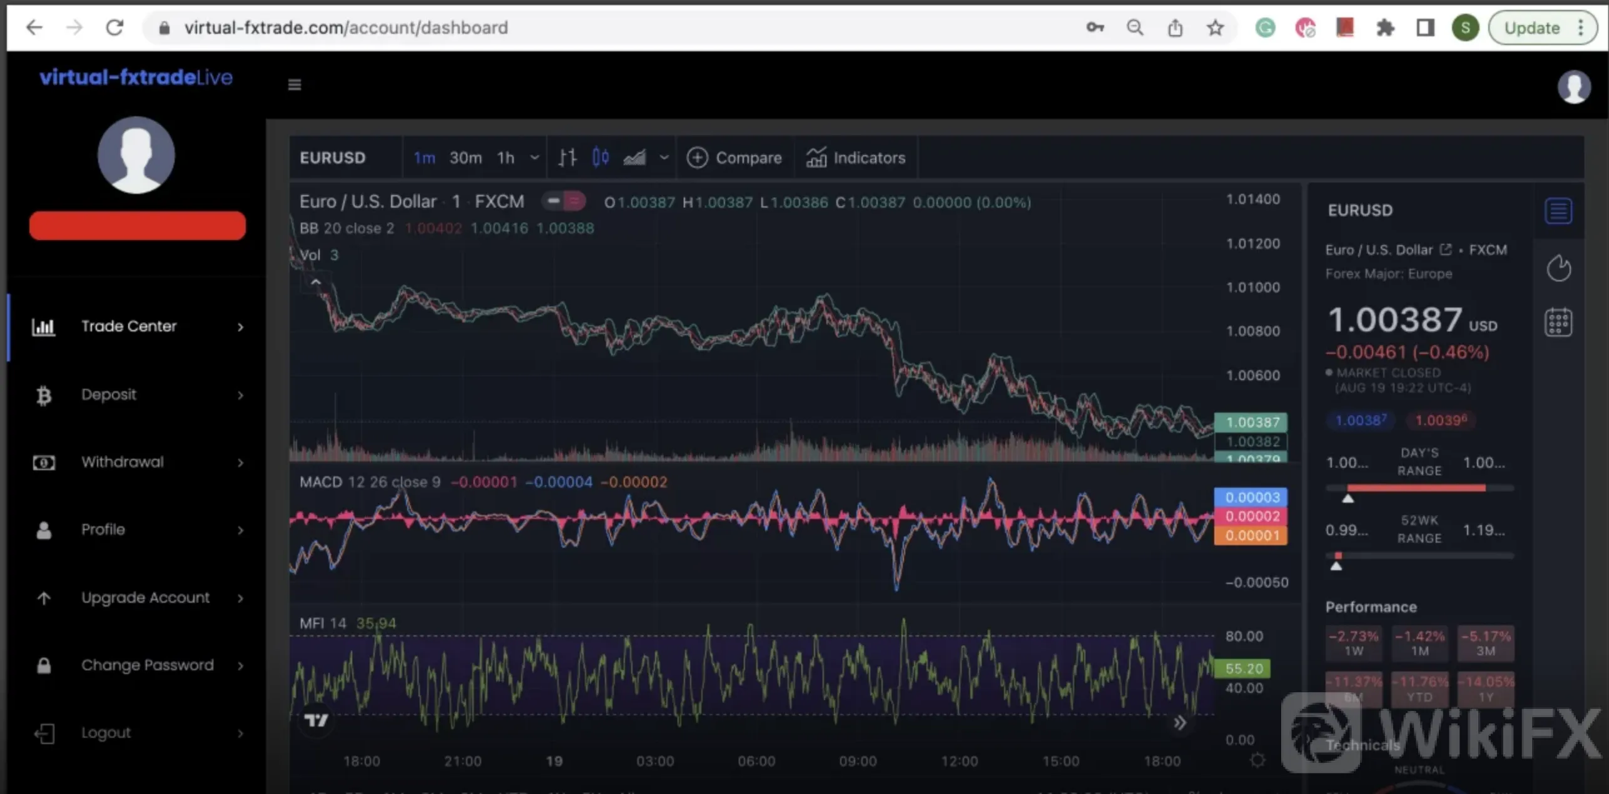Expand the Deposit chevron arrow

240,395
